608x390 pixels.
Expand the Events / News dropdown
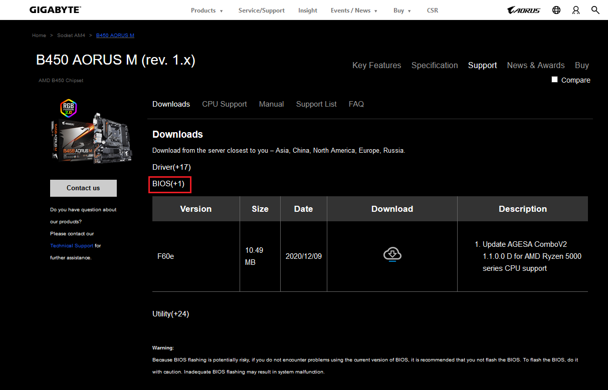tap(354, 11)
